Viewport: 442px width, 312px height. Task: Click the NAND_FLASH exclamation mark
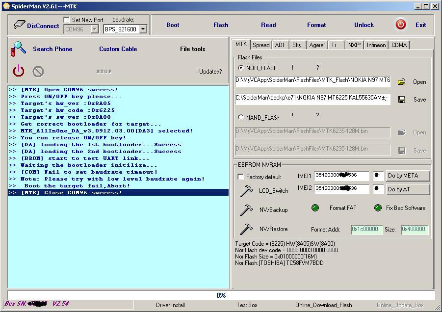pyautogui.click(x=292, y=115)
